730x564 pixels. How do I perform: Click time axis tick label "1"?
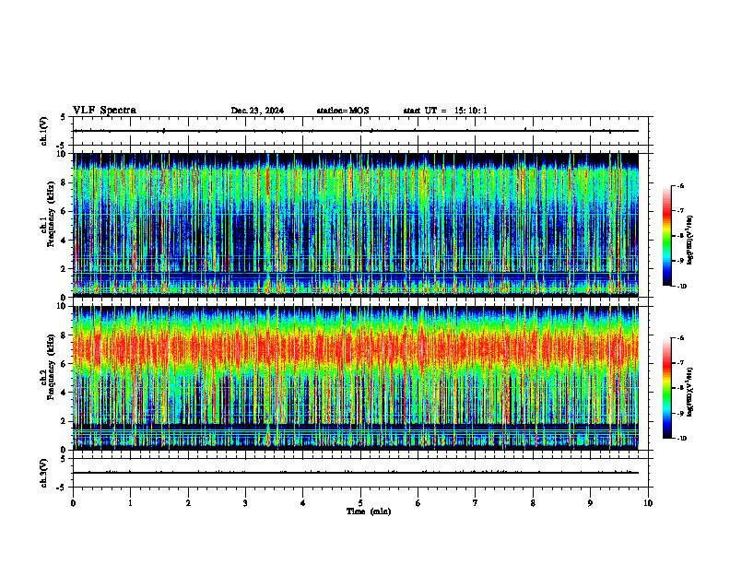point(130,503)
